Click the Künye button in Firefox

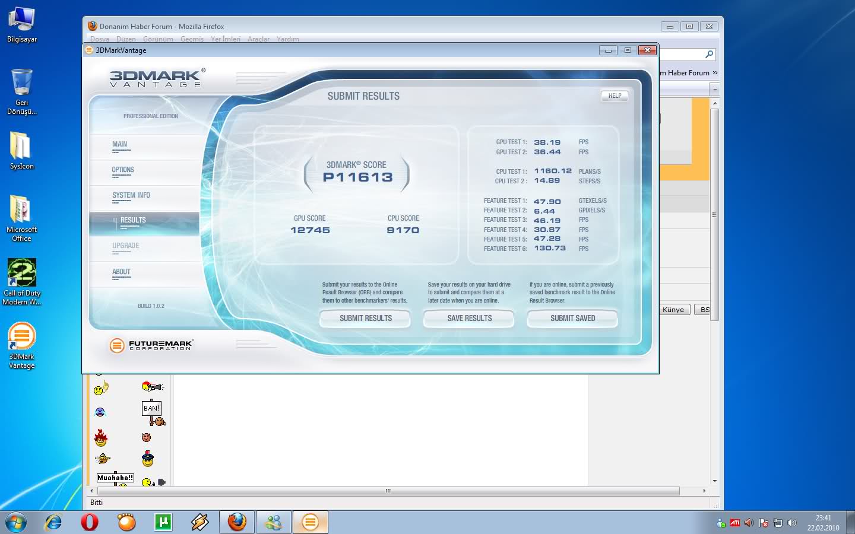pyautogui.click(x=673, y=310)
